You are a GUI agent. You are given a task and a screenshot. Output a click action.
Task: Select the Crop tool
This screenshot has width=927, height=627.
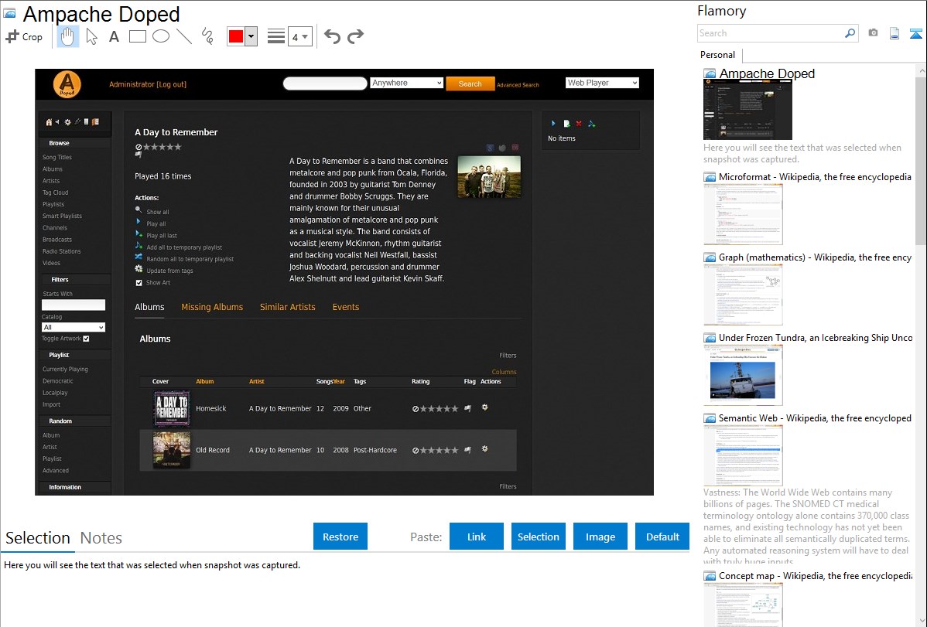point(24,36)
